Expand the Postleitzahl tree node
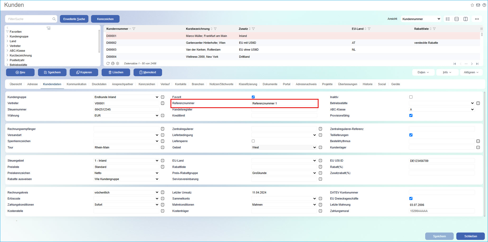This screenshot has width=488, height=242. pos(7,60)
